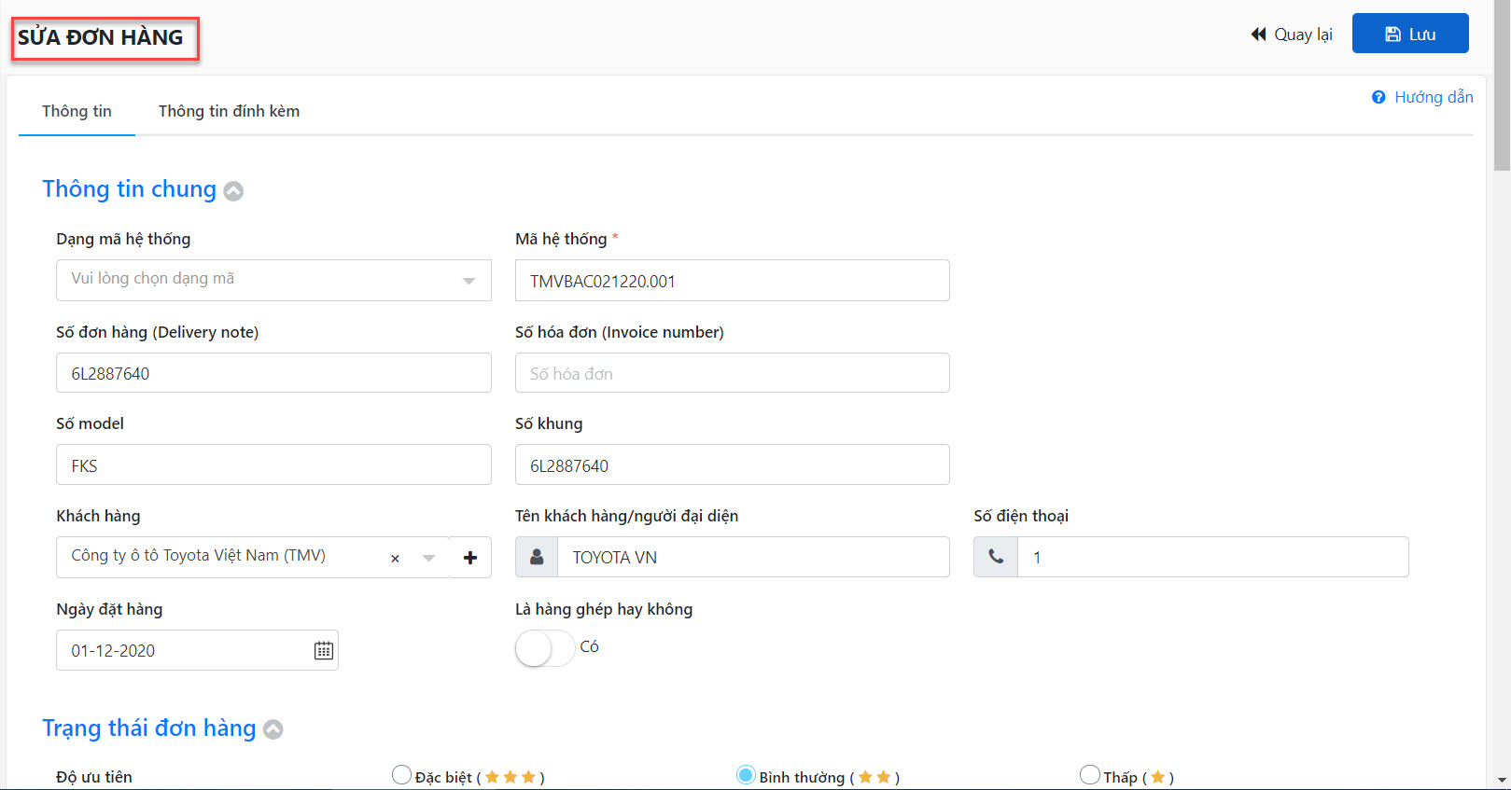Image resolution: width=1511 pixels, height=790 pixels.
Task: Open the Khách hàng dropdown arrow
Action: (x=428, y=558)
